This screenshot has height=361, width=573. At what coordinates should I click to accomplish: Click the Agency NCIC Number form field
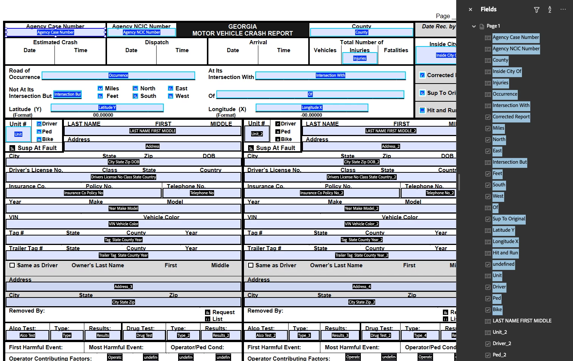pos(141,33)
